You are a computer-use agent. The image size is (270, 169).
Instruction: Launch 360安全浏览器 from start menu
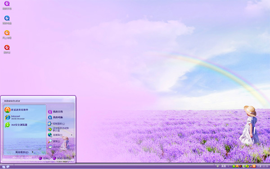coord(16,125)
